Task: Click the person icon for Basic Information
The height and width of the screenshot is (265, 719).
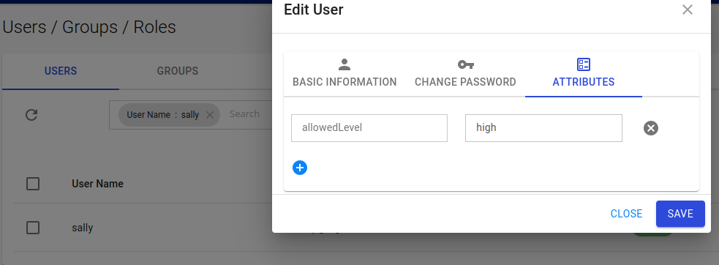Action: tap(345, 64)
